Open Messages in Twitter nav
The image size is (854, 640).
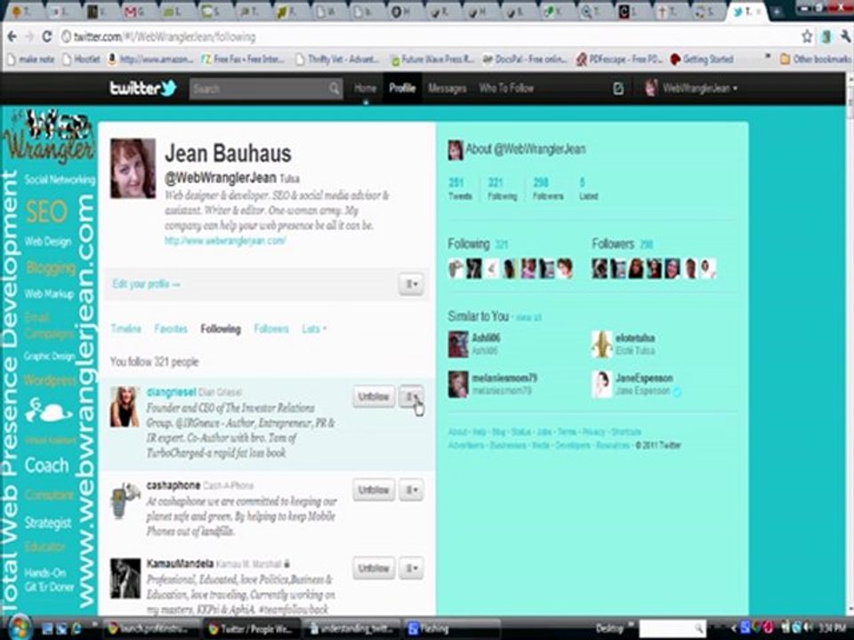coord(447,88)
